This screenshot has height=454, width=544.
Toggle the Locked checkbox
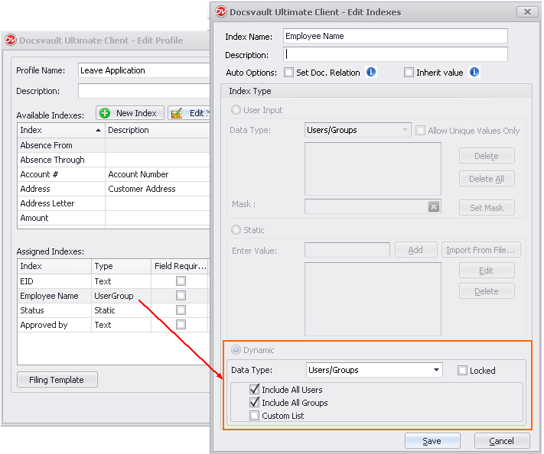462,371
